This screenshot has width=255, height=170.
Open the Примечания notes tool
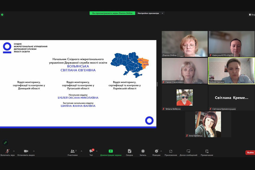[x=207, y=152]
